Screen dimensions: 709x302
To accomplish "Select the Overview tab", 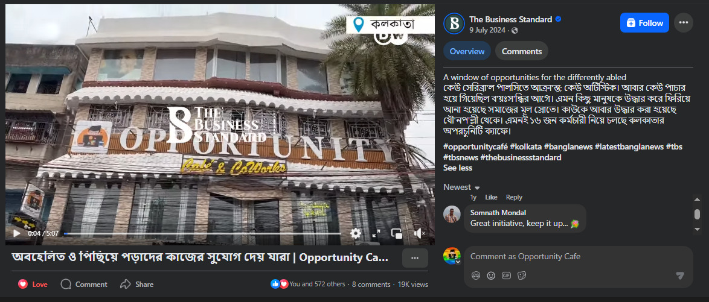I will click(x=467, y=51).
